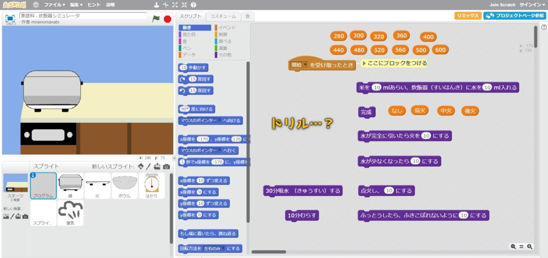Open the ファイル menu

(x=55, y=5)
